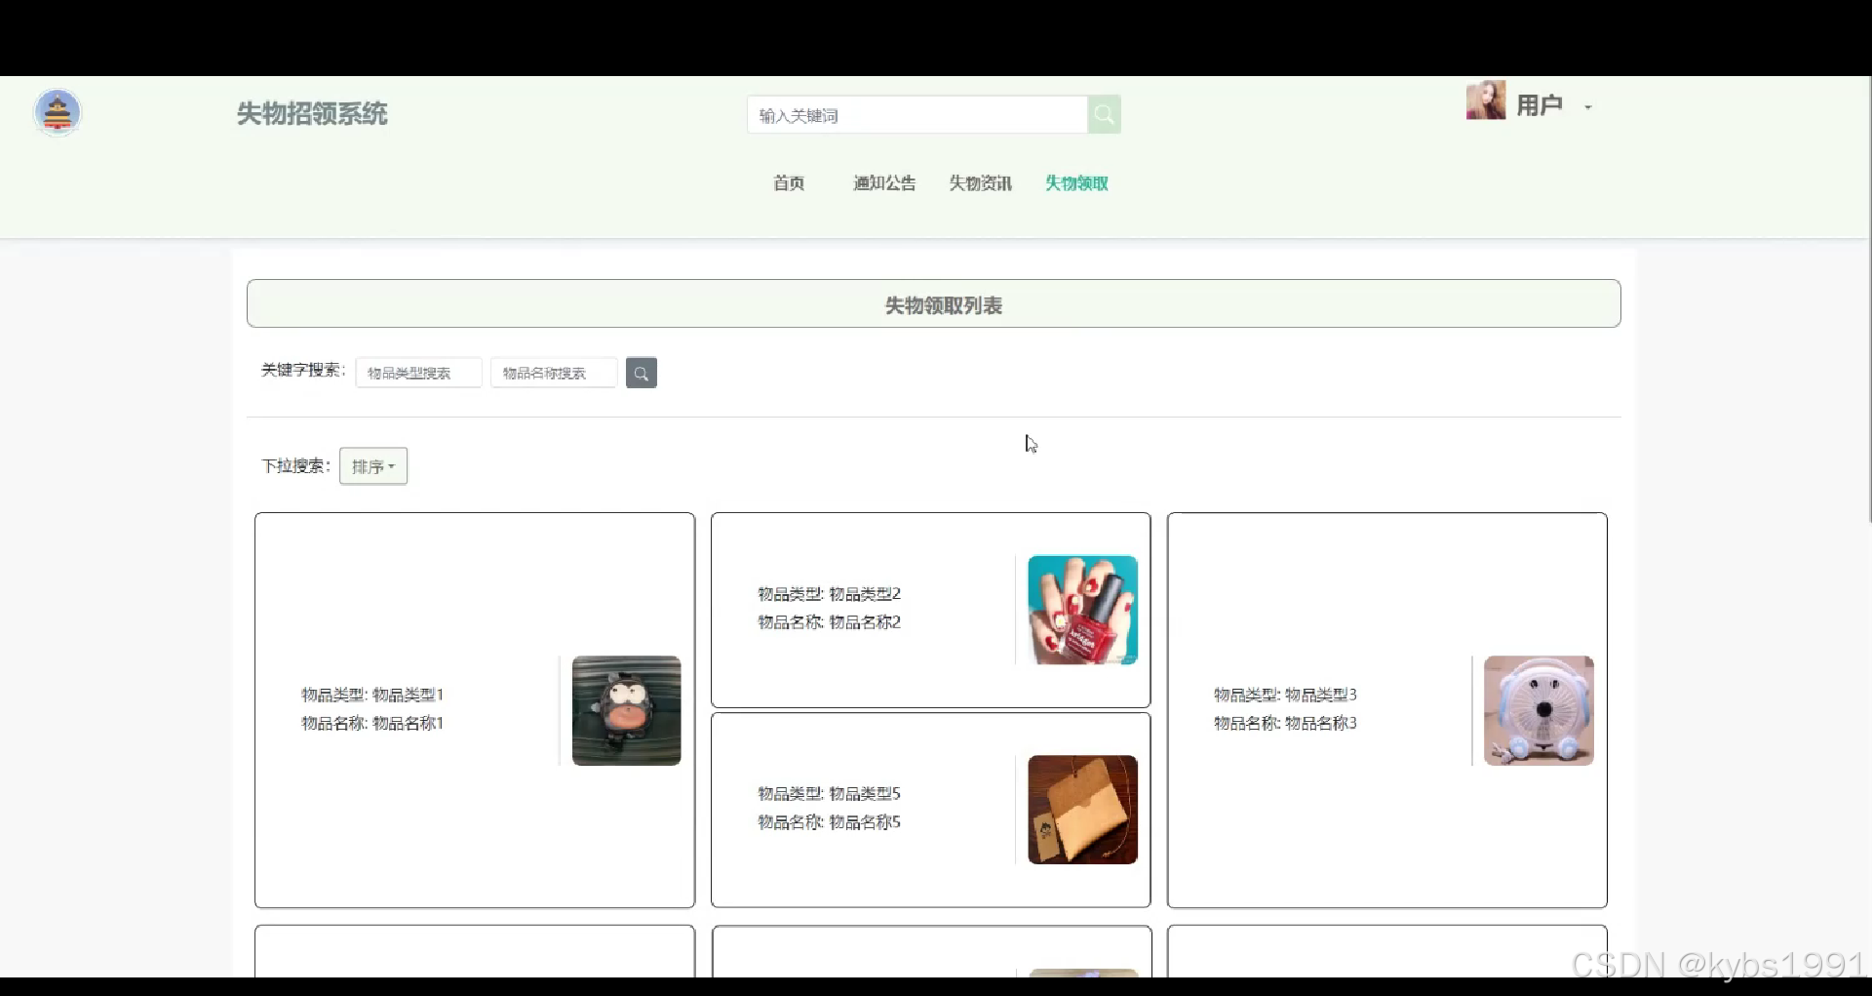Click the 失物招领系统 site title
Image resolution: width=1872 pixels, height=996 pixels.
click(x=312, y=114)
